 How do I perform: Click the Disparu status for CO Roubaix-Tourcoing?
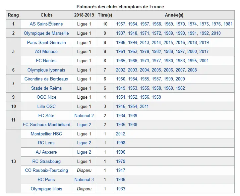pyautogui.click(x=84, y=170)
